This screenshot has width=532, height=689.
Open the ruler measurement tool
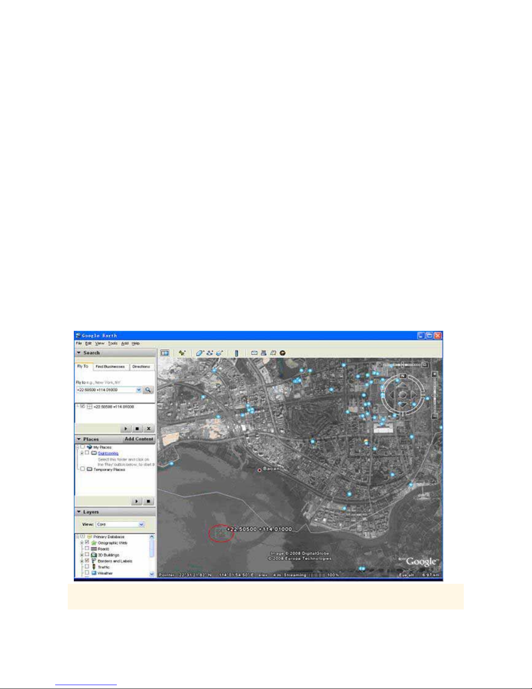pyautogui.click(x=237, y=353)
